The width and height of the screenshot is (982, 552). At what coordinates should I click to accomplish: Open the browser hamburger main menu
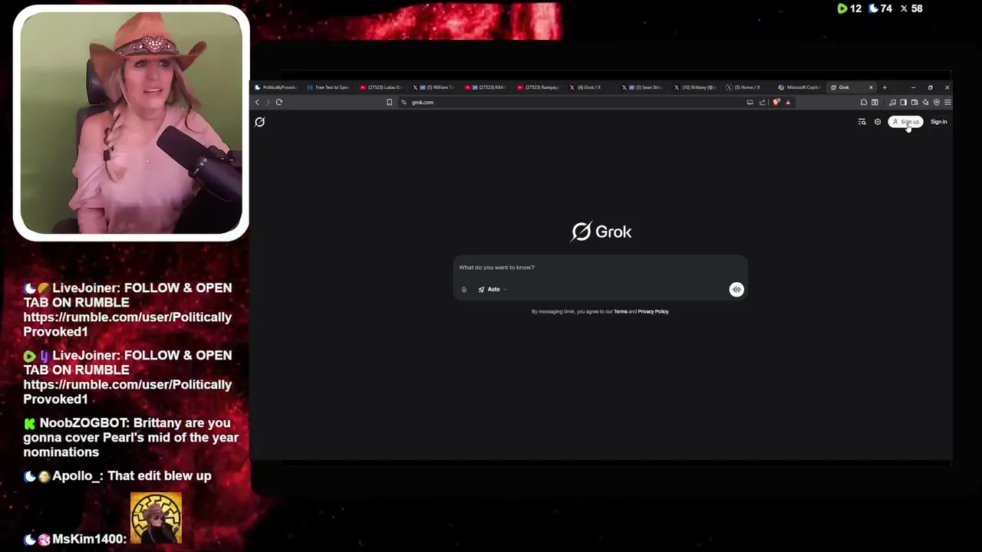947,102
